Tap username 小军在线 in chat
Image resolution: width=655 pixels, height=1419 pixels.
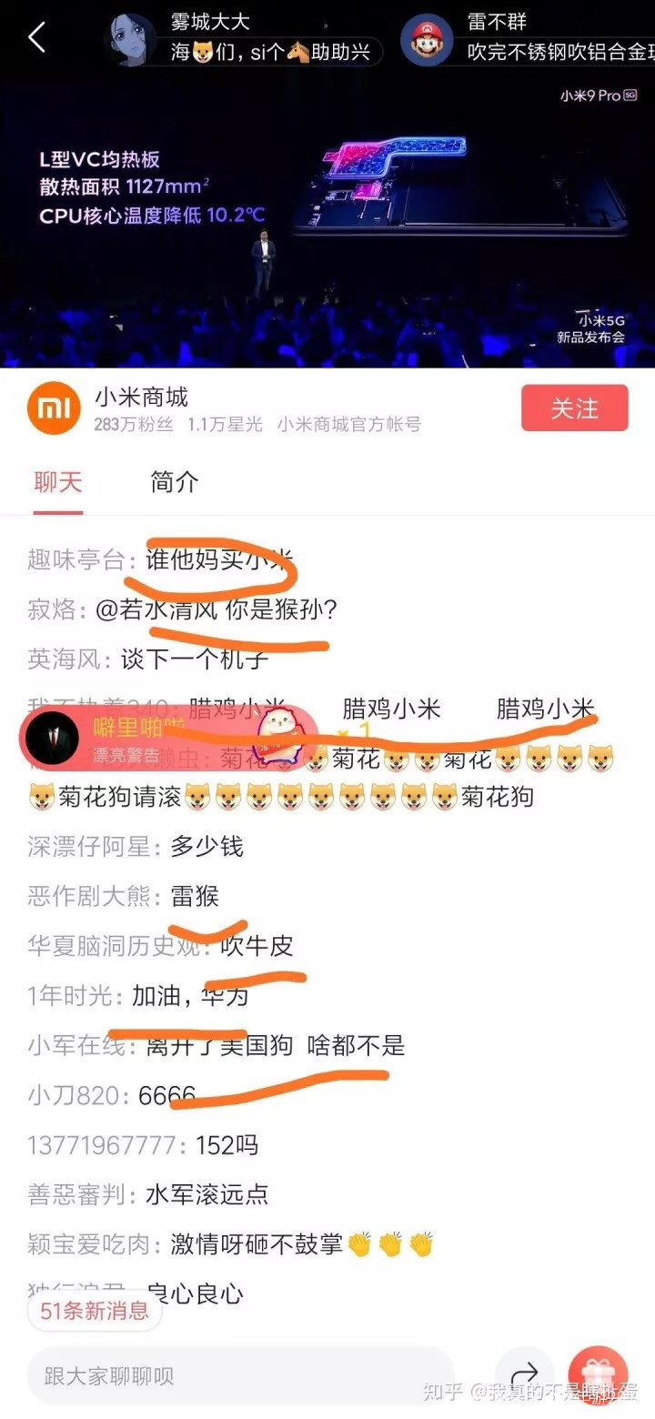76,1045
